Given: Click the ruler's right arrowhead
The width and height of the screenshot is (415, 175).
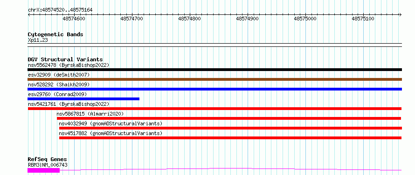Looking at the screenshot, I should [401, 14].
